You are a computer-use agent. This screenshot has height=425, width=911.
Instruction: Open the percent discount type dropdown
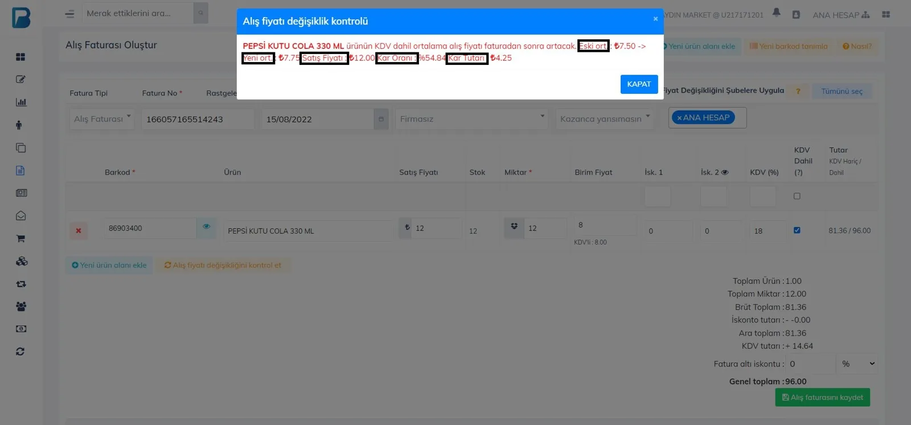856,364
